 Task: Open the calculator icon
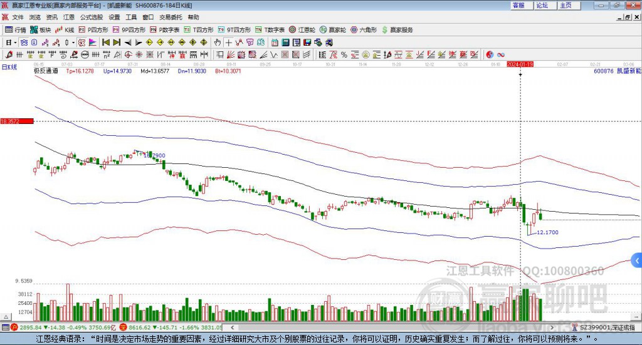coord(286,43)
